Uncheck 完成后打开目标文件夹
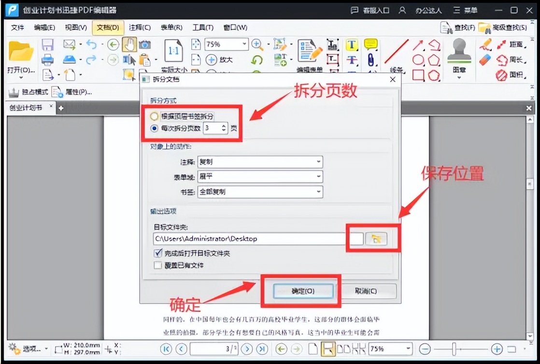 (157, 253)
